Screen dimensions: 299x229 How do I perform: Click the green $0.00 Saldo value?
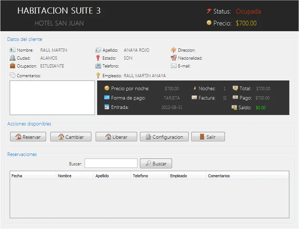tap(260, 108)
